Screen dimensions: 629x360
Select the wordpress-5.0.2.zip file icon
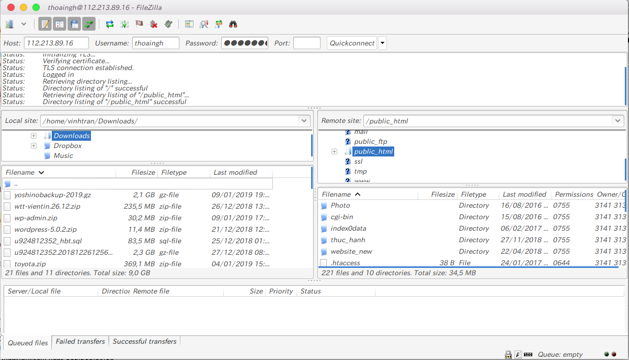(7, 229)
